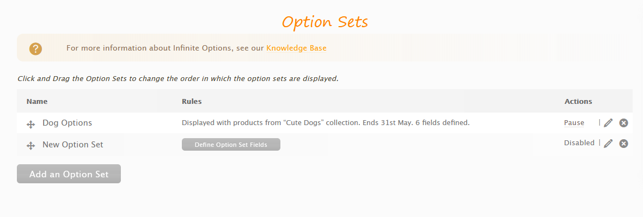Toggle the Disabled status of New Option Set

point(579,143)
